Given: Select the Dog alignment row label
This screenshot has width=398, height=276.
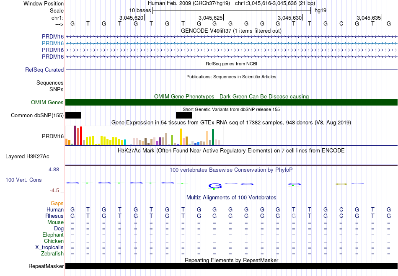Looking at the screenshot, I should point(59,229).
